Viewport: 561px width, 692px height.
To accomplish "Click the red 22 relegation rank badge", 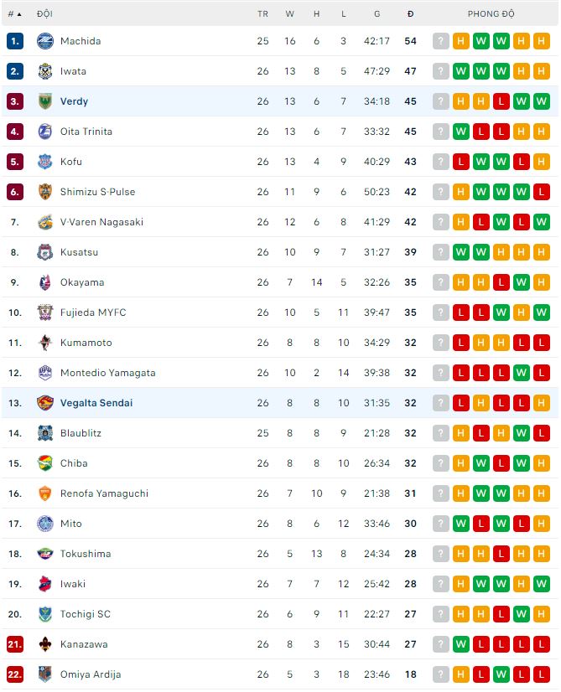I will pyautogui.click(x=14, y=674).
